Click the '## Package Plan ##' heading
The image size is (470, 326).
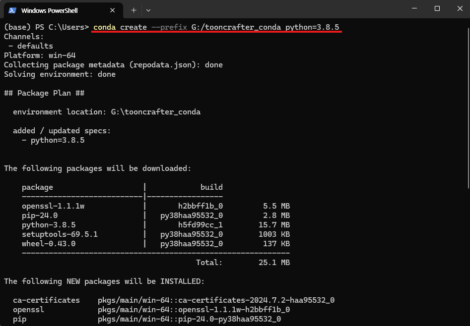click(x=44, y=93)
